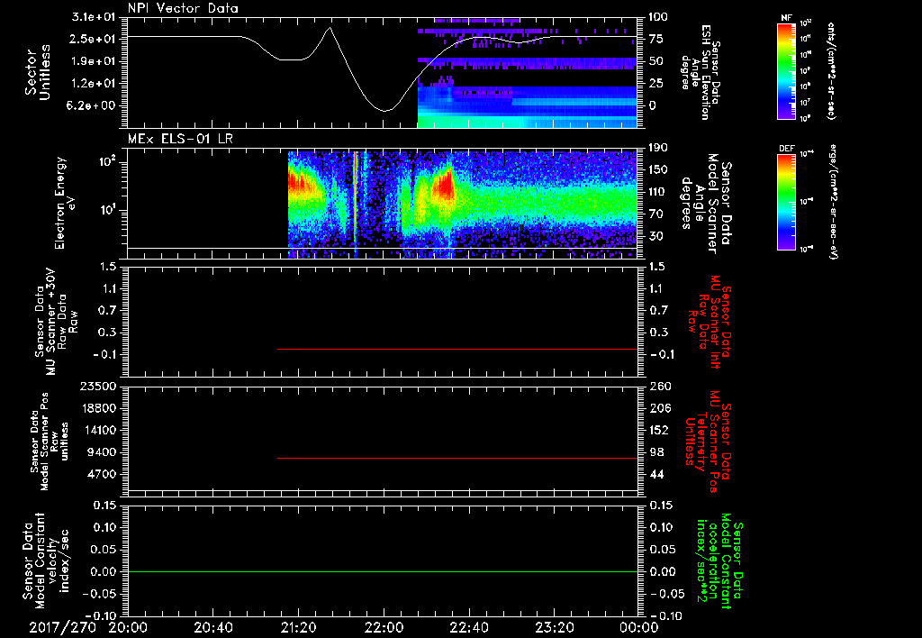This screenshot has height=638, width=922.
Task: Click the "22:00" time tick label
Action: (x=384, y=627)
